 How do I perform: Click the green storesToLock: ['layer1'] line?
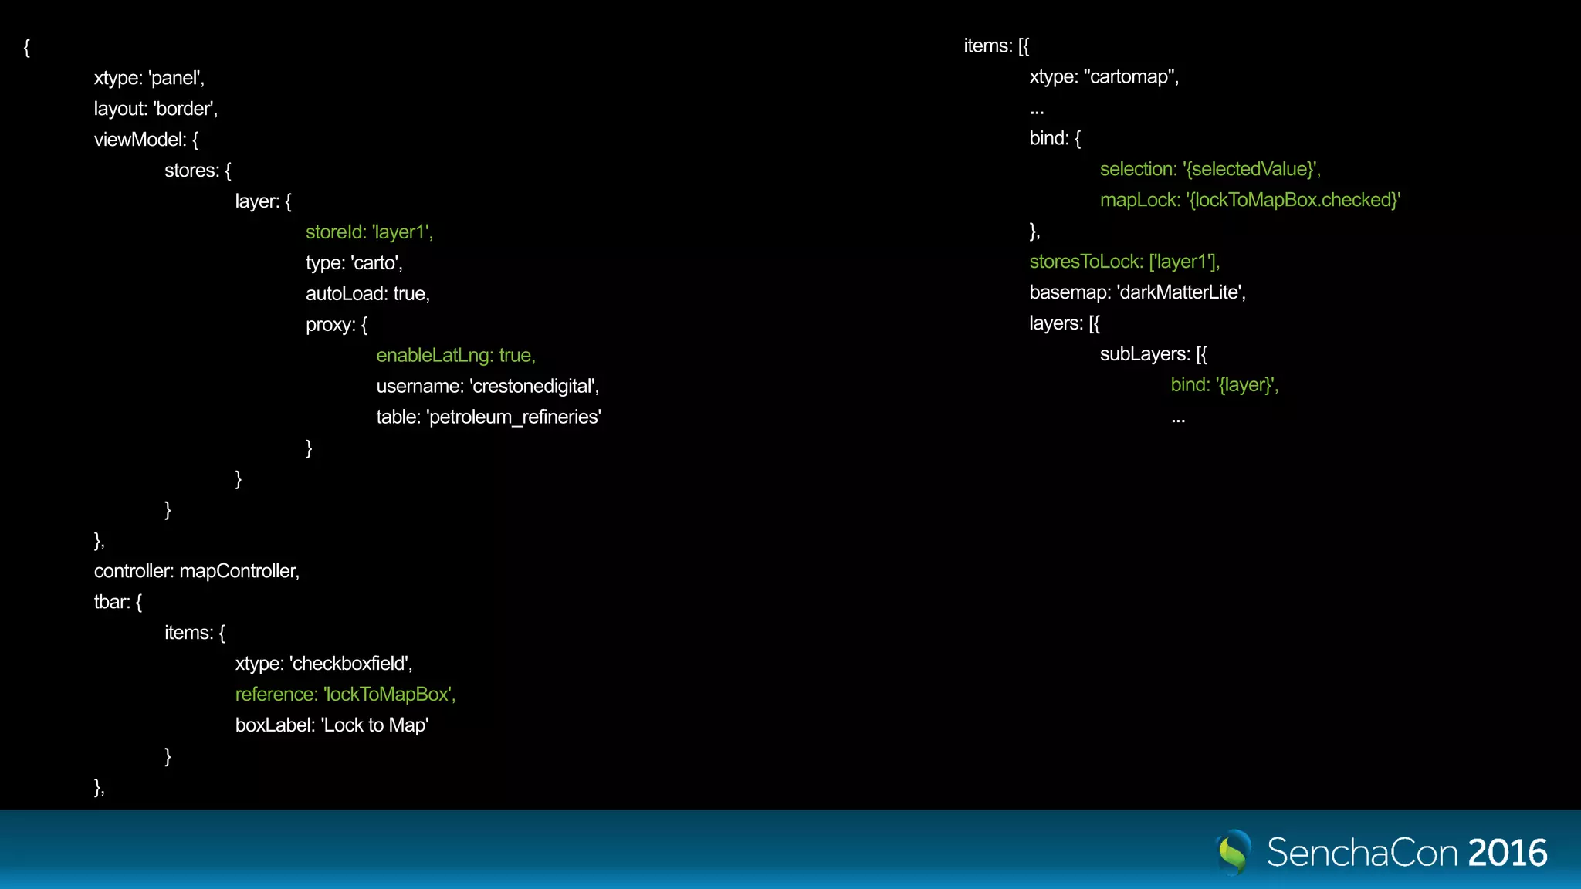click(1124, 262)
